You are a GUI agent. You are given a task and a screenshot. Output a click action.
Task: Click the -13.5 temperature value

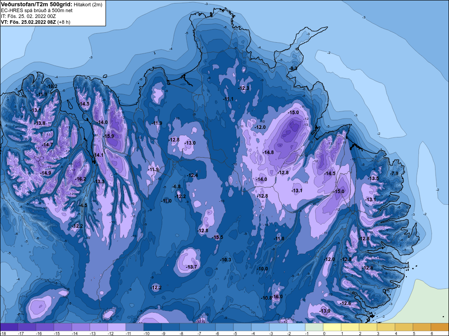point(374,178)
